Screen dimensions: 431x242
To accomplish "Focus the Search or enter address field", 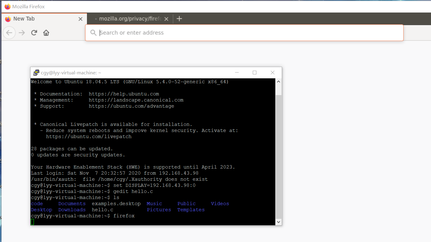I will pyautogui.click(x=244, y=33).
